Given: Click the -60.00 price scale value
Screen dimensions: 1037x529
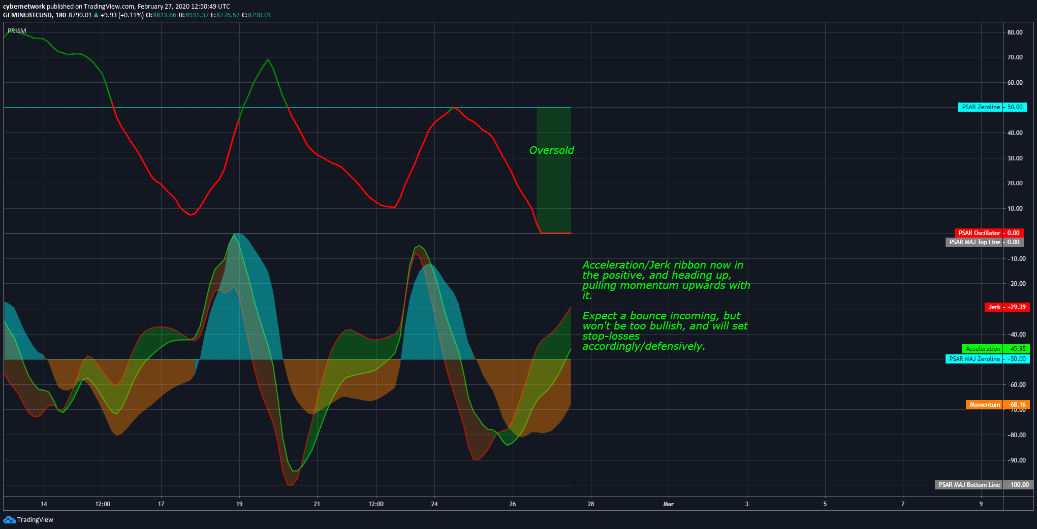Looking at the screenshot, I should pyautogui.click(x=1016, y=384).
